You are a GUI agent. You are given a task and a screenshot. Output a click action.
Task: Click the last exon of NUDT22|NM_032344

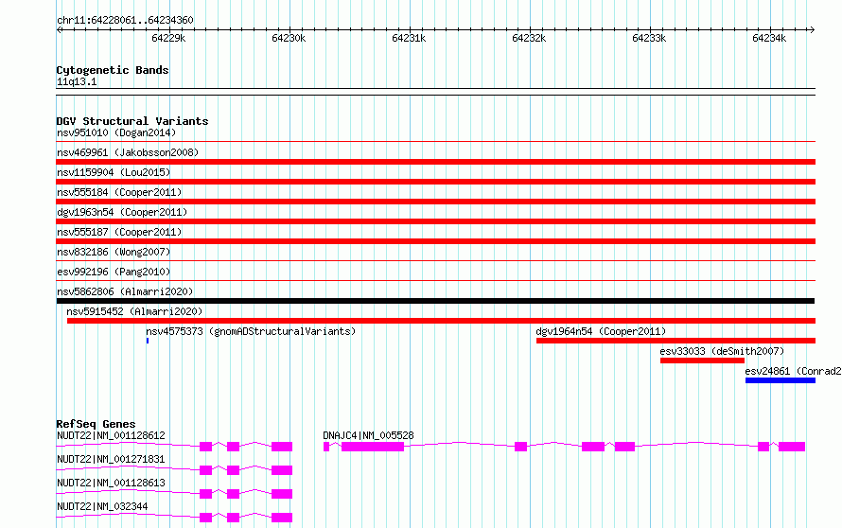pyautogui.click(x=282, y=518)
